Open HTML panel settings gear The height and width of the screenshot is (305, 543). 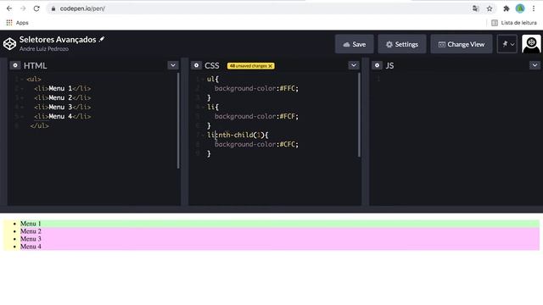pos(15,65)
